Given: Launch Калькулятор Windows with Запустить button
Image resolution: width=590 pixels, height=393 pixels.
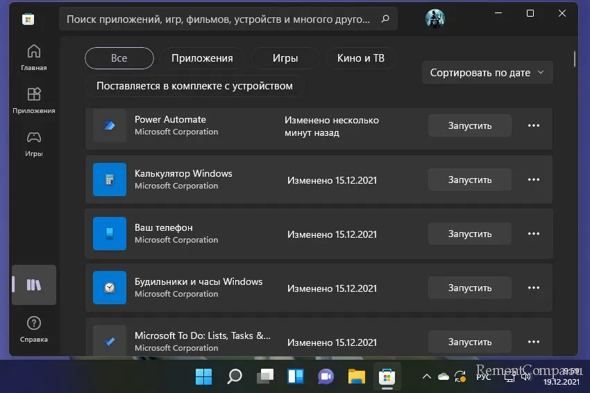Looking at the screenshot, I should pyautogui.click(x=469, y=180).
